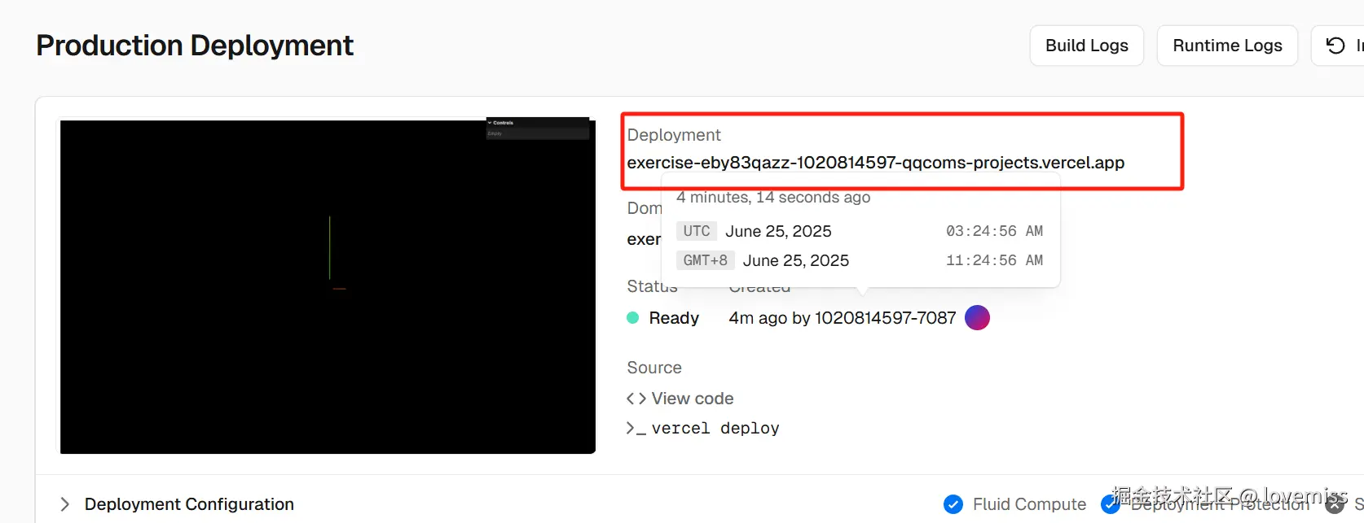Click the Fluid Compute label
Image resolution: width=1364 pixels, height=523 pixels.
[x=1029, y=504]
